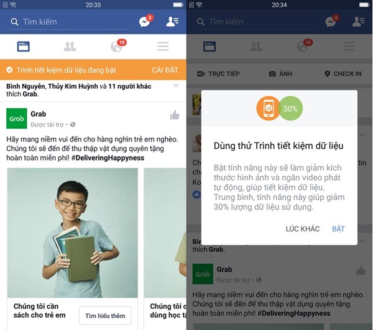Tap Tìm kiếm search field on left screen
This screenshot has width=373, height=330.
69,22
